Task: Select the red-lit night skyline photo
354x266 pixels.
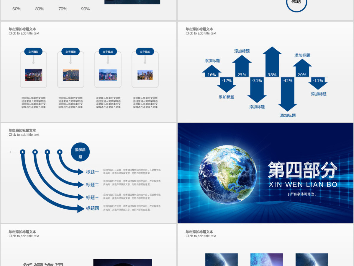Action: 34,75
